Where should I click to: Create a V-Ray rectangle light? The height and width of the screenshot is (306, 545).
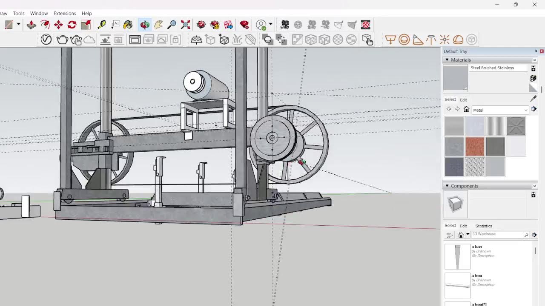click(390, 40)
